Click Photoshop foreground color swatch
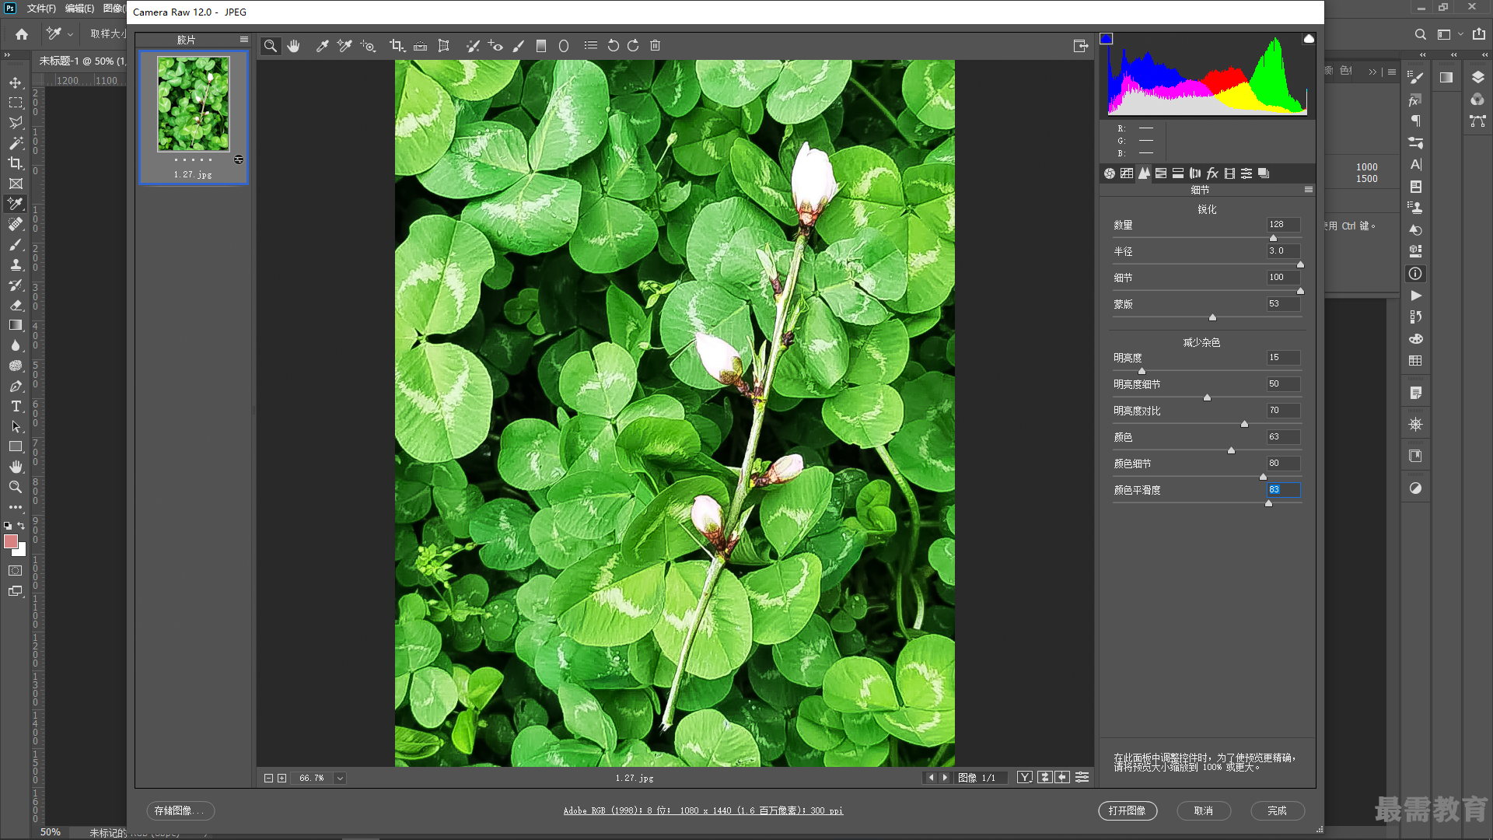Image resolution: width=1493 pixels, height=840 pixels. [x=11, y=541]
